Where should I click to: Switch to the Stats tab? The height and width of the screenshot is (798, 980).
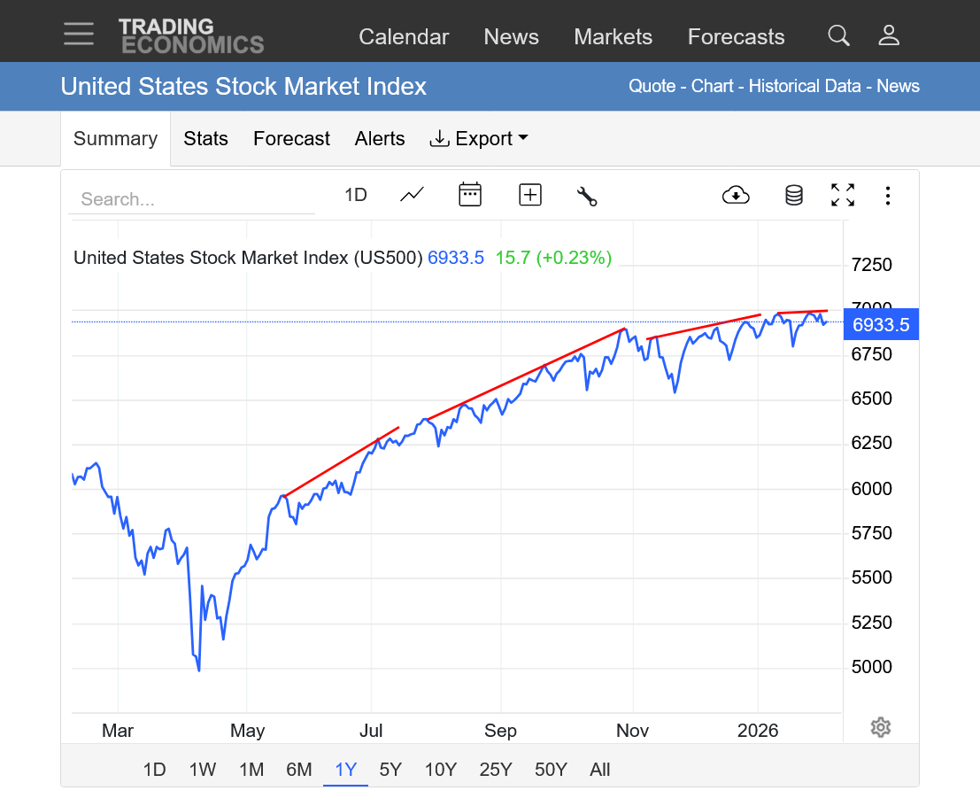(205, 139)
